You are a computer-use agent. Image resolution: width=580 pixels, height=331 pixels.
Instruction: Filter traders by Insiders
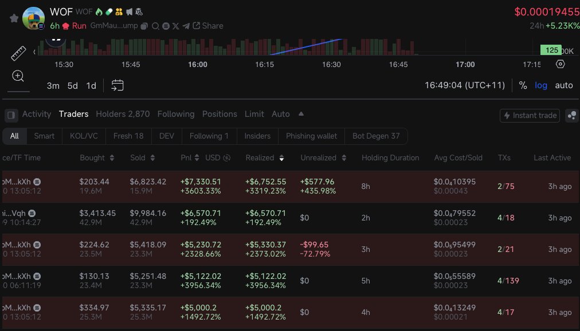point(257,136)
